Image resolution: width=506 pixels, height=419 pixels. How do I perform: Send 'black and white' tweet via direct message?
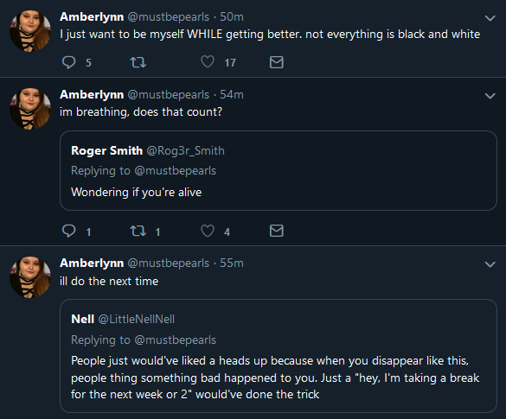[277, 62]
